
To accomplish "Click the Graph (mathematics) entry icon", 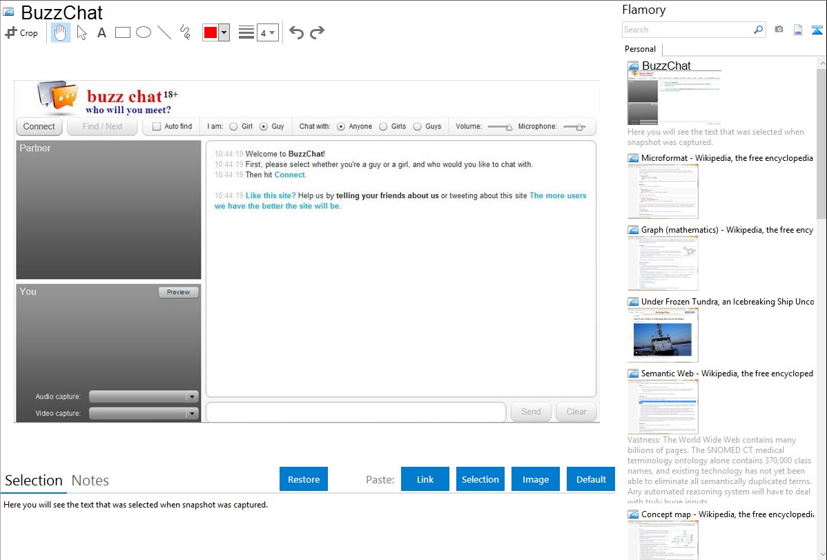I will (x=634, y=230).
